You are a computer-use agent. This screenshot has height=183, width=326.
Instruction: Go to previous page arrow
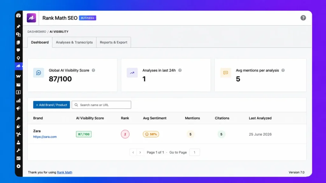pos(133,152)
